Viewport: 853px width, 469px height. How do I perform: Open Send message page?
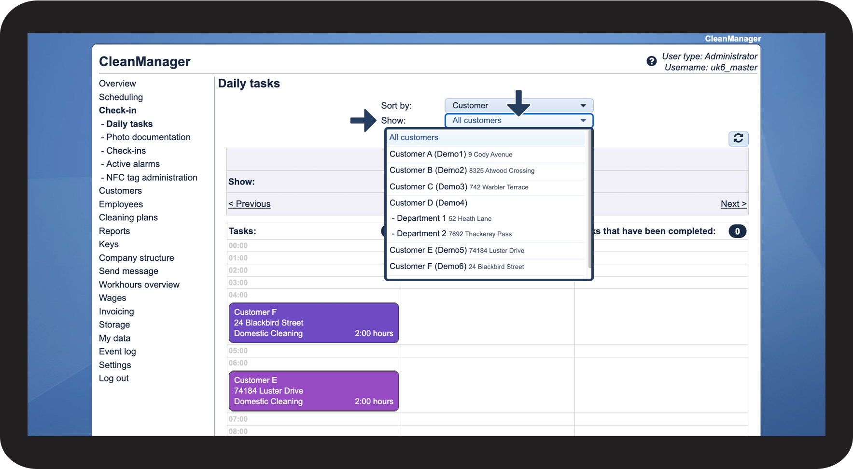point(128,271)
